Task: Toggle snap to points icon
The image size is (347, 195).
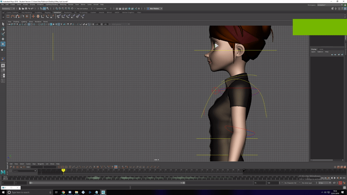Action: 63,8
